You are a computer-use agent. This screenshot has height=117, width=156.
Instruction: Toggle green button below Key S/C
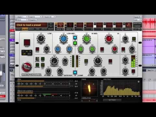(37, 65)
